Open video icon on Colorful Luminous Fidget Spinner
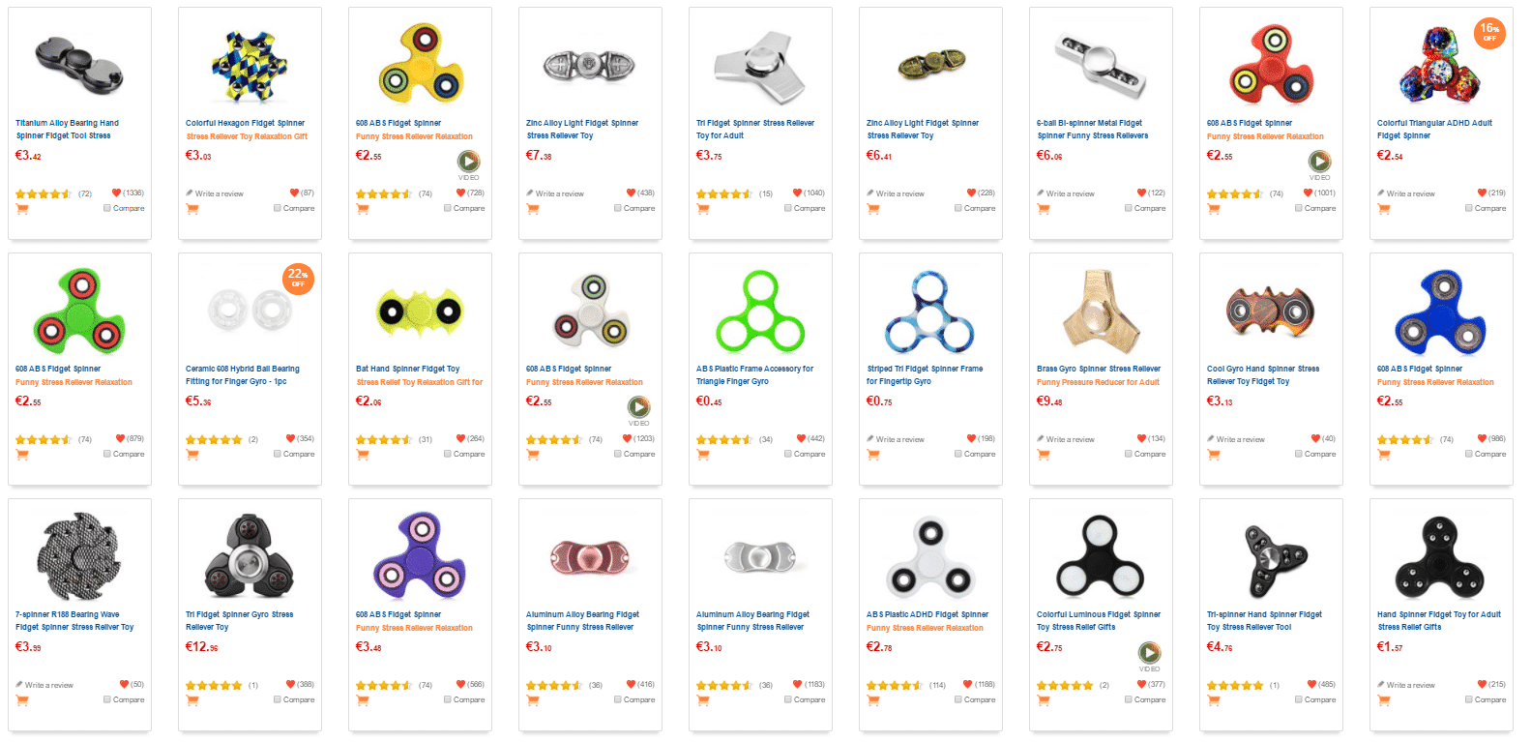 [x=1149, y=652]
